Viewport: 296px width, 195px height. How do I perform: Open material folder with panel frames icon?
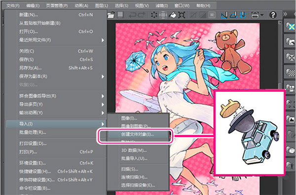point(290,88)
